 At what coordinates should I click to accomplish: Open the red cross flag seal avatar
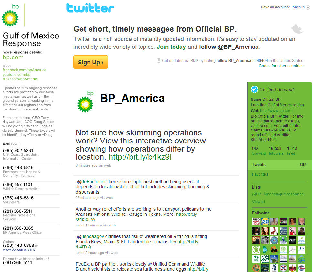[283, 268]
